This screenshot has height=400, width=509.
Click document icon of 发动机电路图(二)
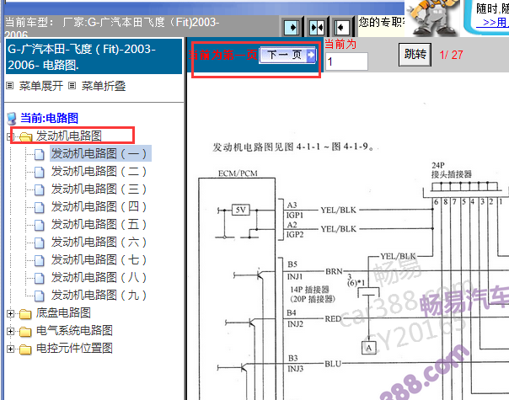pos(40,173)
